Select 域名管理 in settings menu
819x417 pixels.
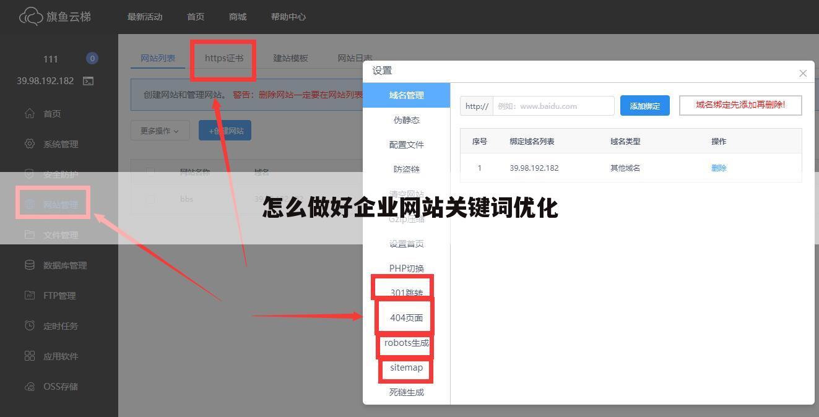[x=406, y=95]
